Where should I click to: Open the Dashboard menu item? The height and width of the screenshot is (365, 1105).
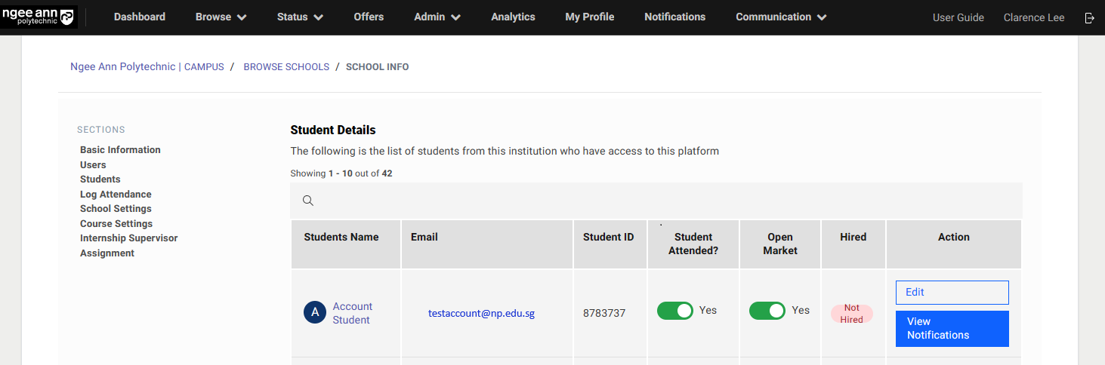(x=140, y=17)
